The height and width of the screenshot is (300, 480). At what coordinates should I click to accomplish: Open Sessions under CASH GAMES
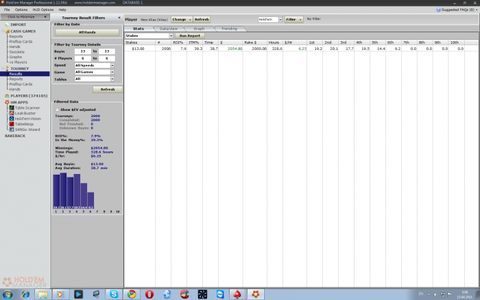[x=16, y=52]
